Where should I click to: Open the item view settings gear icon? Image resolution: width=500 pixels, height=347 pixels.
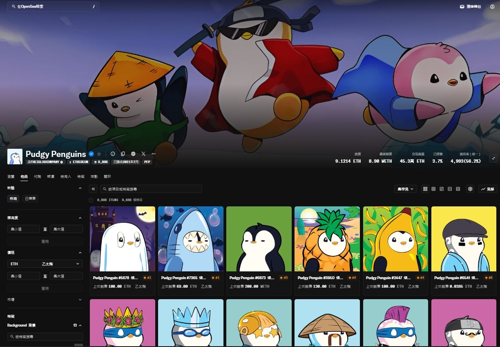470,189
